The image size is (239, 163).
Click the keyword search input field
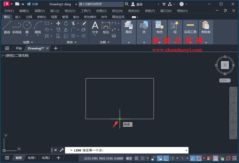tap(101, 4)
